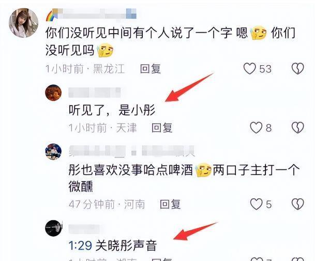Jump to the 1:29 video timestamp
Viewport: 315px width, 261px height.
(x=80, y=245)
